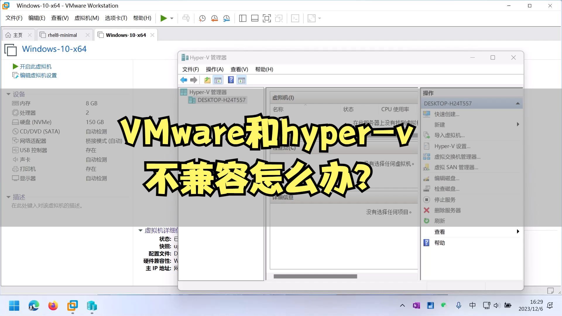
Task: Select the 硬盘 (NVMe) device row
Action: [67, 122]
